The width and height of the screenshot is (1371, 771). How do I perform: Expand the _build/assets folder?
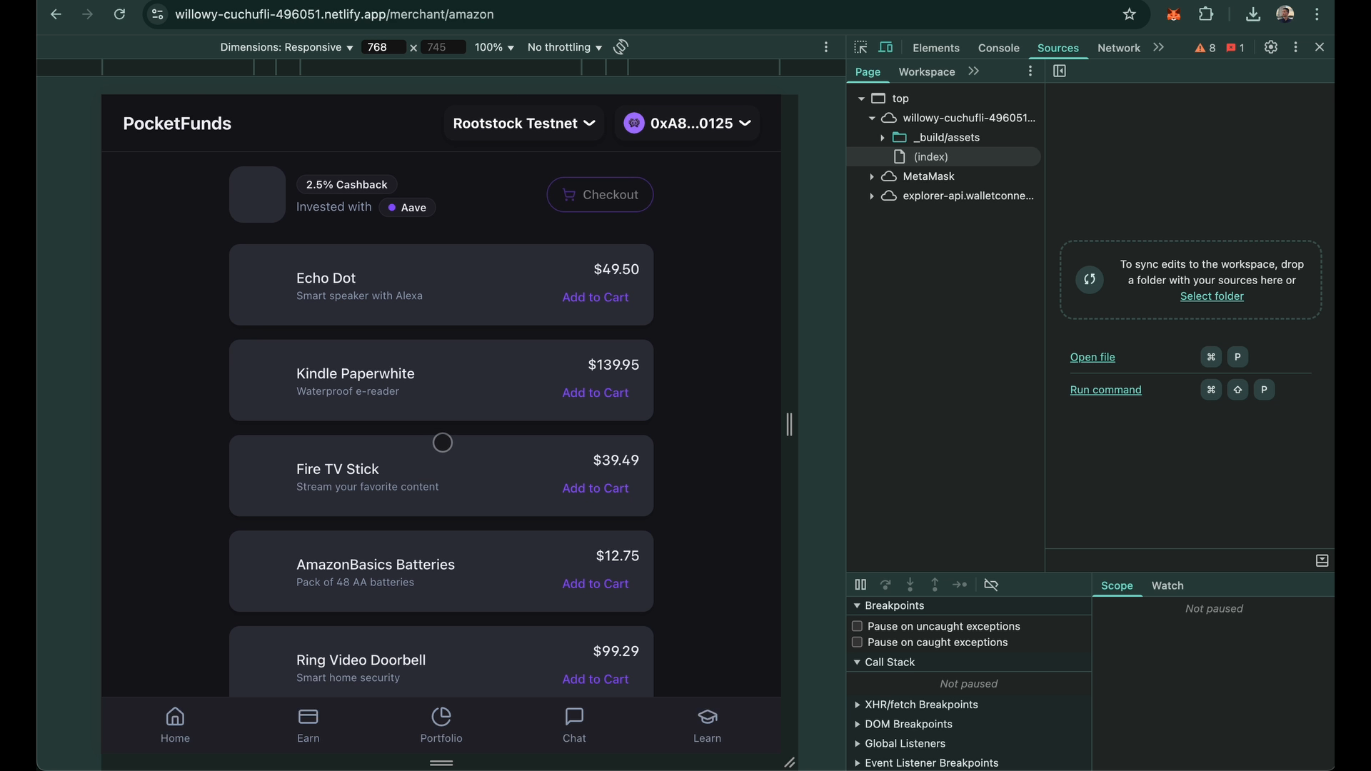point(883,138)
